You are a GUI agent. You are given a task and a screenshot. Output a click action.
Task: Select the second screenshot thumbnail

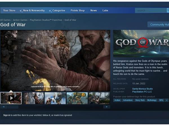pos(33,98)
